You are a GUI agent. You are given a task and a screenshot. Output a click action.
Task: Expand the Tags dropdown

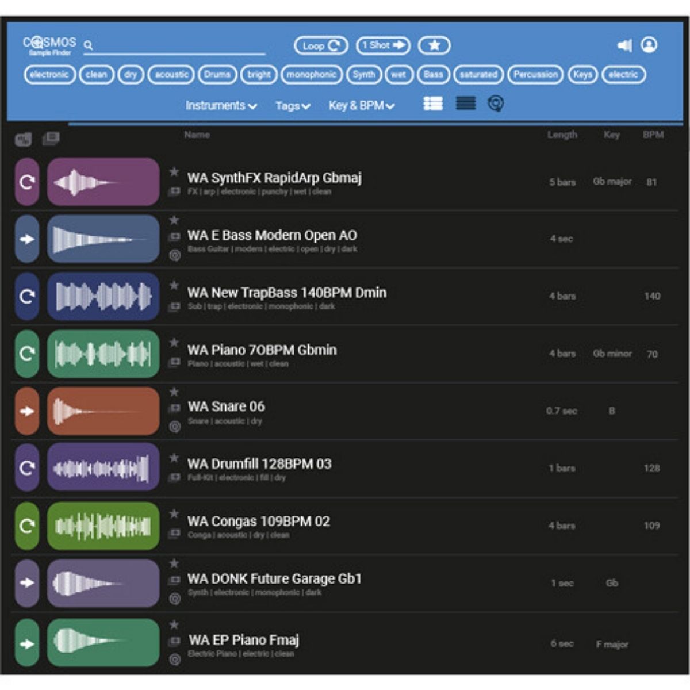pos(292,106)
